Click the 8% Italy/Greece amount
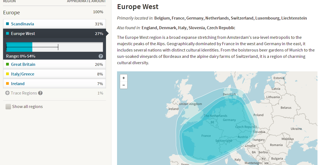This screenshot has width=318, height=165. pos(100,74)
